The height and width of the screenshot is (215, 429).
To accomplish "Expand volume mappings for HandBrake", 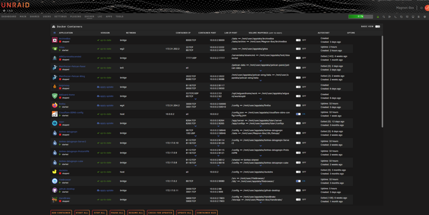I will pos(260,203).
